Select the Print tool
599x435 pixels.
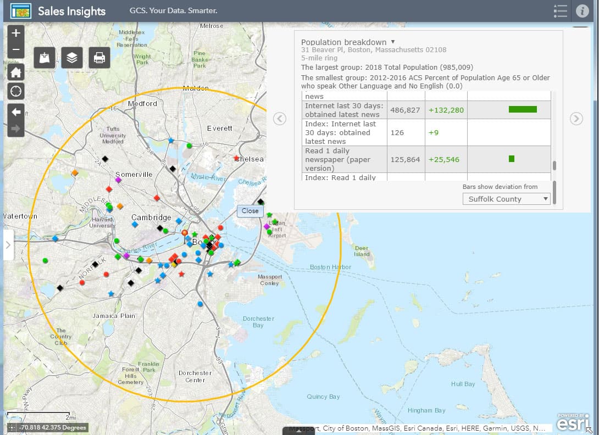99,58
